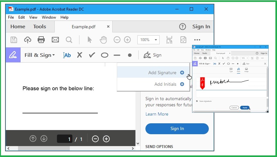Click 'Please sign on the below line:' text
Image resolution: width=277 pixels, height=157 pixels.
click(58, 88)
